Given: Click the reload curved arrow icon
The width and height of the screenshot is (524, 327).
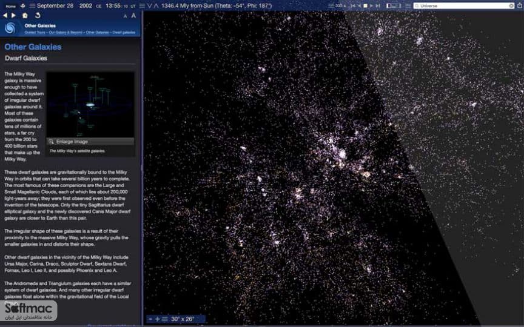Looking at the screenshot, I should pos(38,15).
